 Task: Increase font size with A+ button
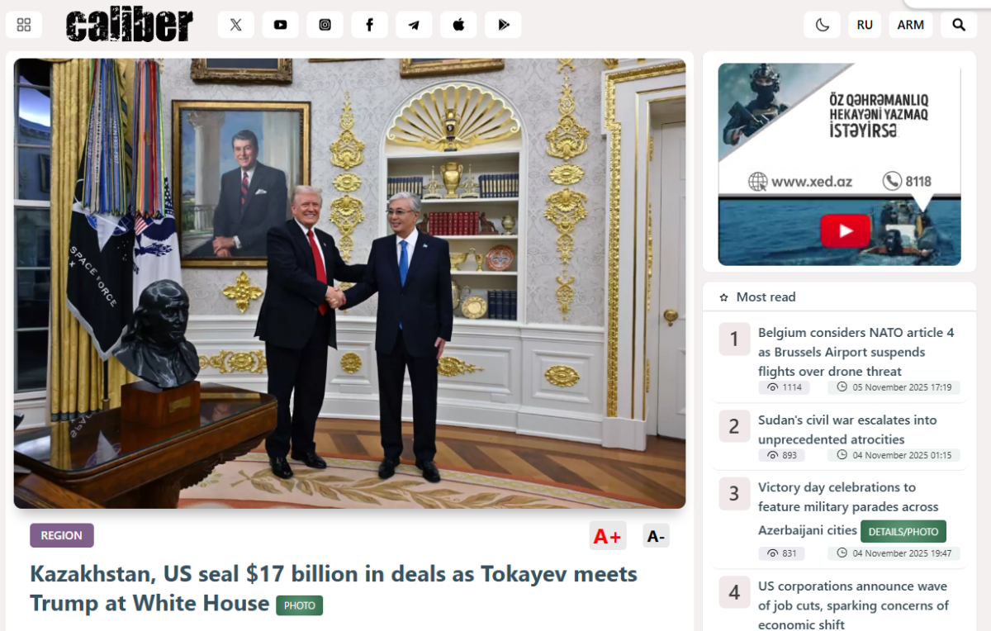[607, 536]
